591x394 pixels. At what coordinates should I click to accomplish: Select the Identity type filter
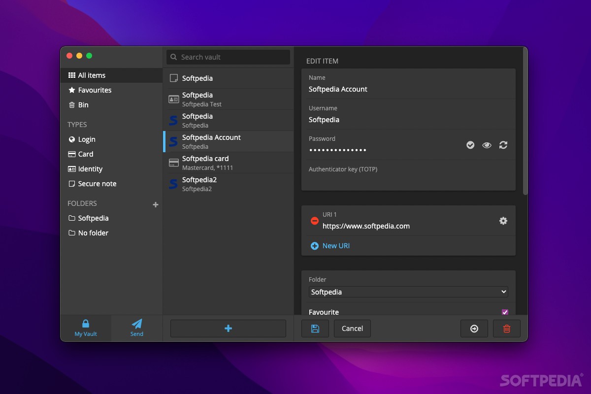point(90,169)
